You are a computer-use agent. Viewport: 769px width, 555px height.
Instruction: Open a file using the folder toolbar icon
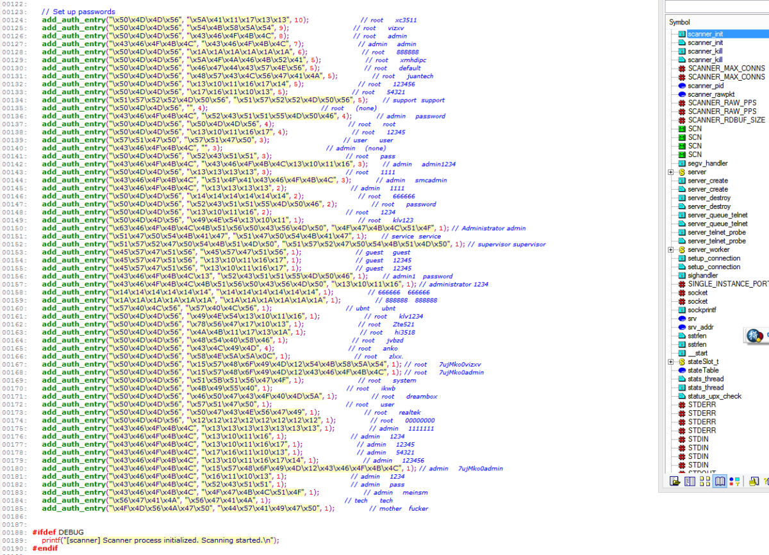675,481
